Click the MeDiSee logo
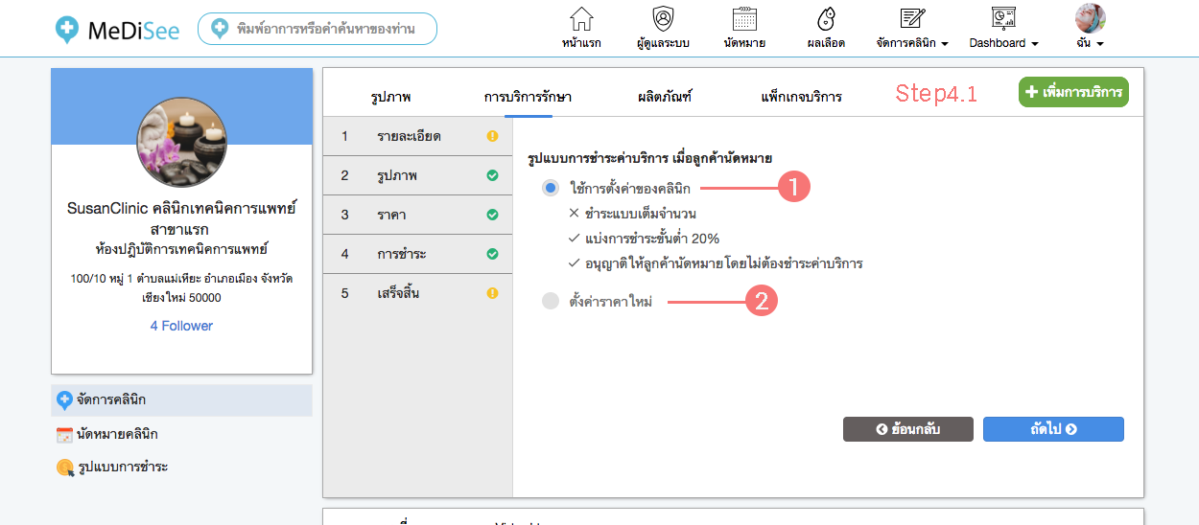 (x=116, y=29)
